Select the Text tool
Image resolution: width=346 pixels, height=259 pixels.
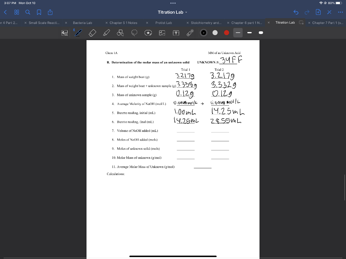(x=177, y=33)
